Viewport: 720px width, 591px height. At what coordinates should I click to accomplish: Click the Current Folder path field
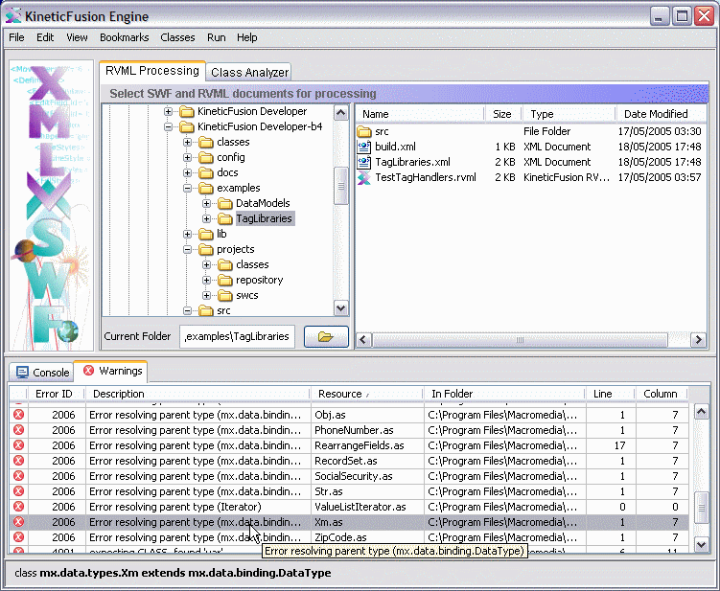[x=238, y=336]
